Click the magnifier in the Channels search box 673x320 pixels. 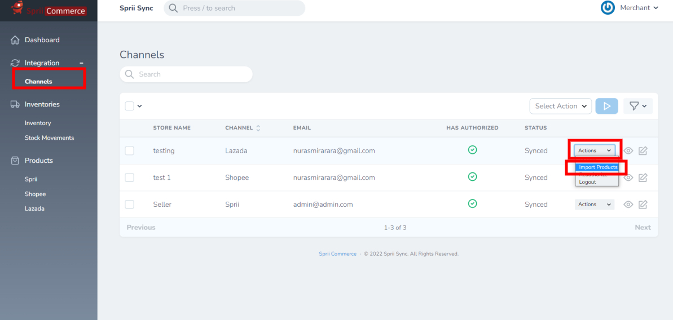(129, 74)
